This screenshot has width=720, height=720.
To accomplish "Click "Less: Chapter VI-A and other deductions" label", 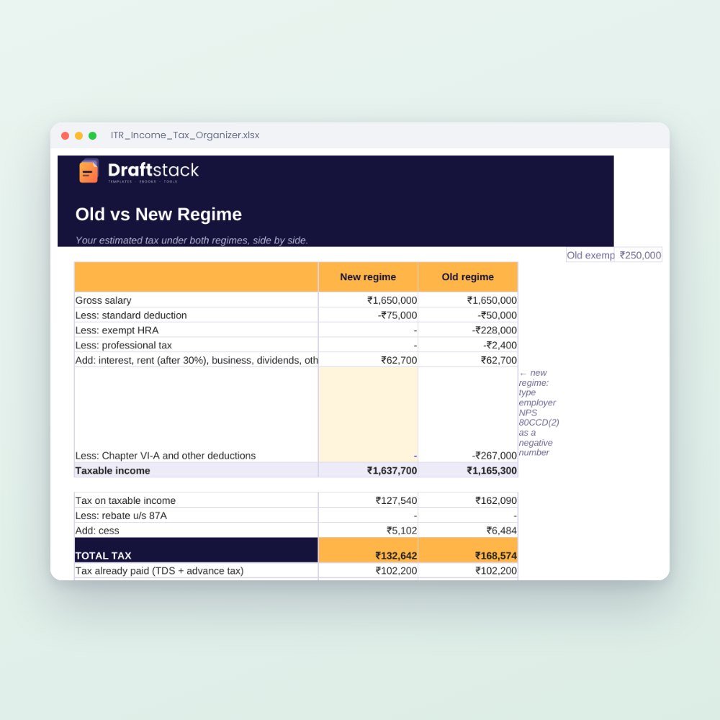I will coord(166,456).
